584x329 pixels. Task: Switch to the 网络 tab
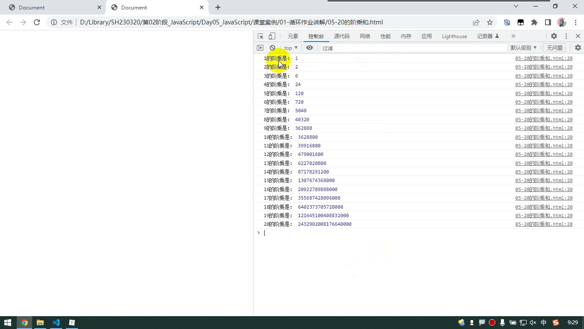(365, 36)
